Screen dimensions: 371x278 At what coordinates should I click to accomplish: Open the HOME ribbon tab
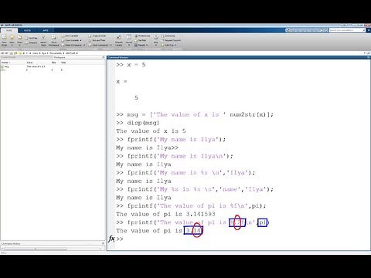coord(9,30)
